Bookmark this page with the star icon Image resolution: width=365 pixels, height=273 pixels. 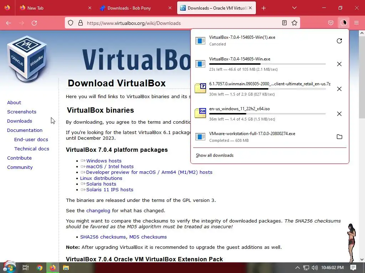tap(294, 23)
